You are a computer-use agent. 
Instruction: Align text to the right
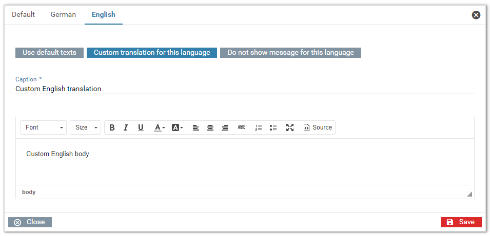[225, 127]
